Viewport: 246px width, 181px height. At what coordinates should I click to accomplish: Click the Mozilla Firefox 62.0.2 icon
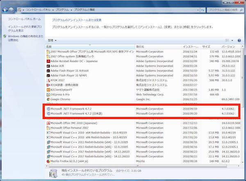tap(48, 161)
